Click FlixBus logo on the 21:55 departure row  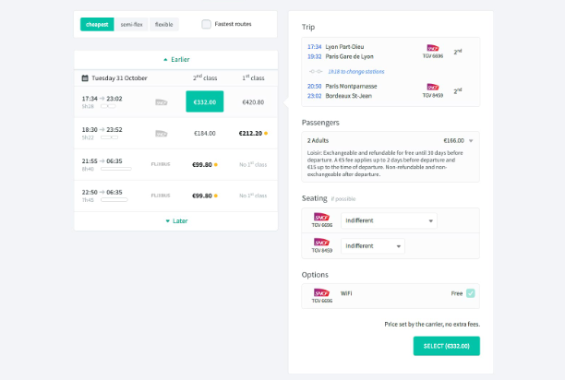pos(162,163)
